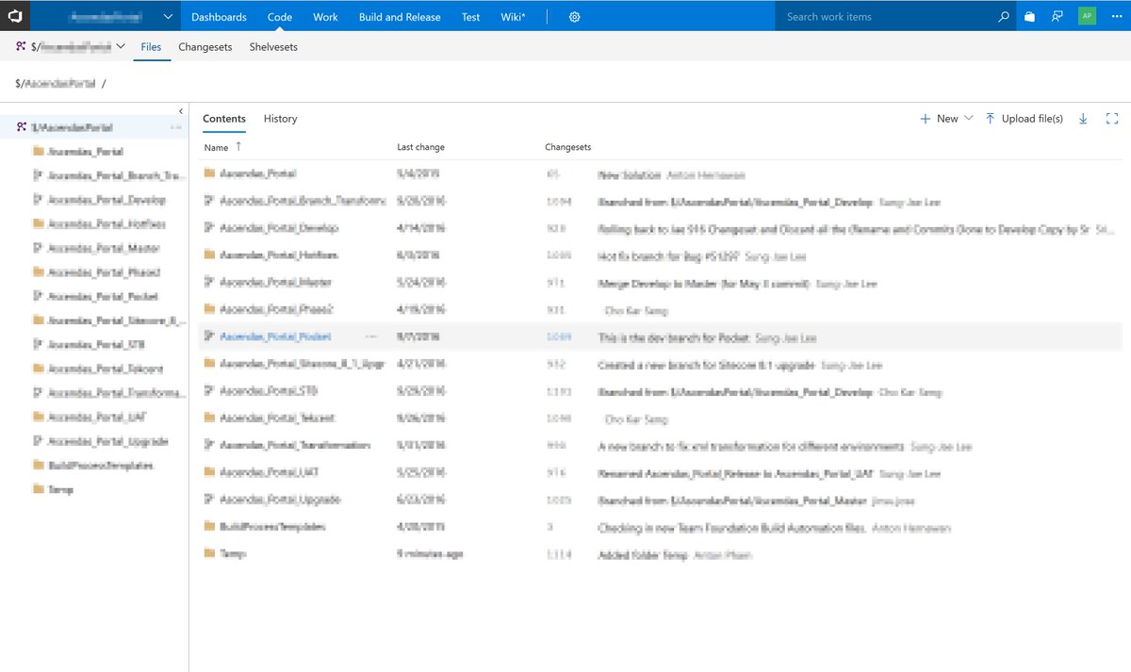1131x672 pixels.
Task: Open Ascendas_Portal_Upgrade in the Contents list
Action: pyautogui.click(x=280, y=500)
